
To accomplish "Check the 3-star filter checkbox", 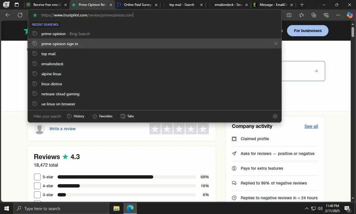I will coord(37,195).
